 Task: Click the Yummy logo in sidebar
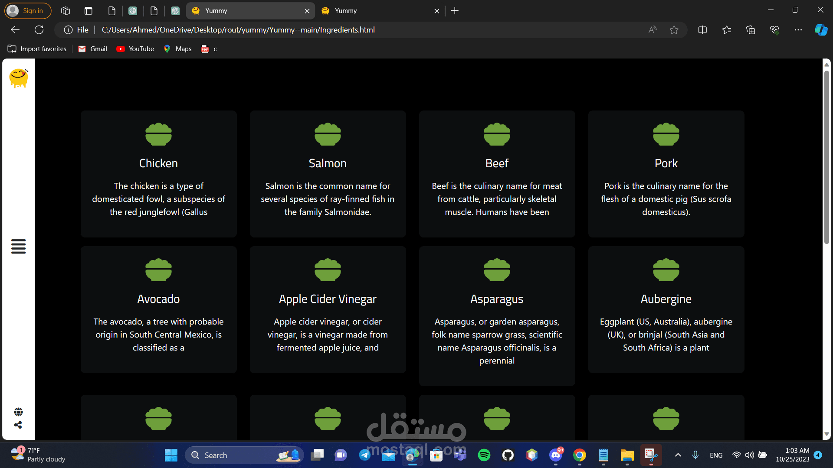tap(19, 78)
